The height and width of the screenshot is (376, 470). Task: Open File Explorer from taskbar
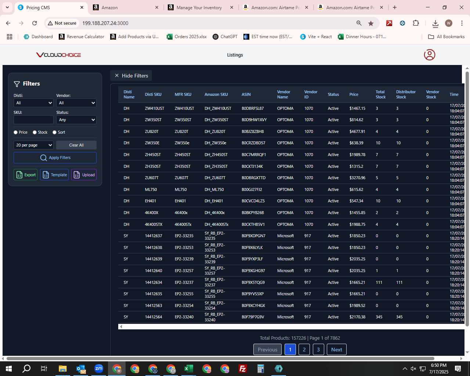point(62,369)
